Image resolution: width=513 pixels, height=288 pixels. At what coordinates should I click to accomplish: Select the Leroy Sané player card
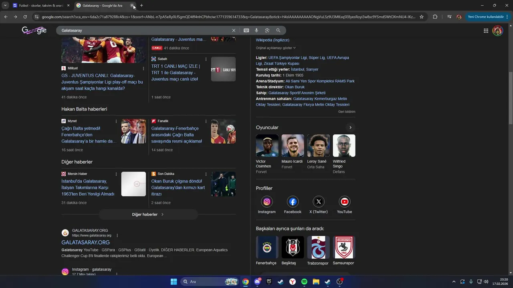click(318, 152)
